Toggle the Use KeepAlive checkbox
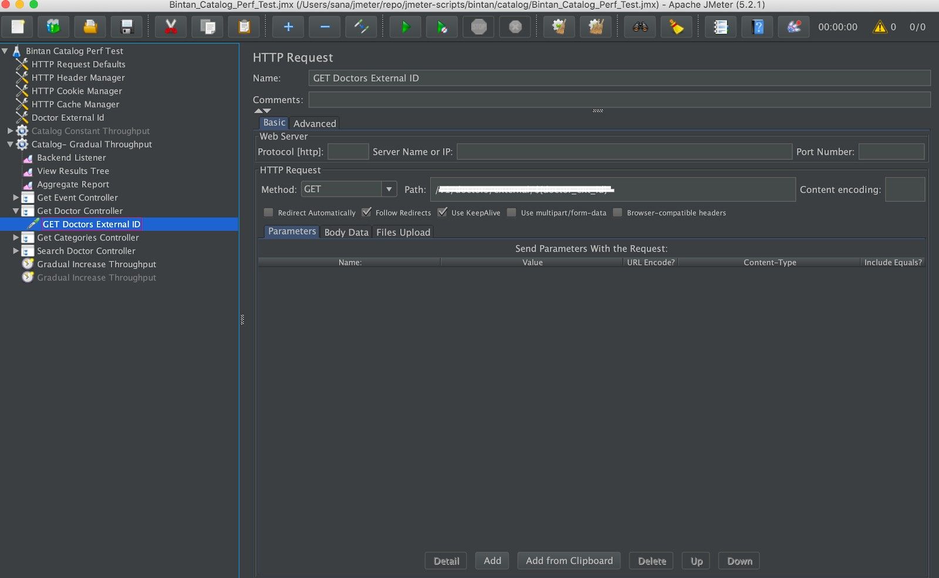This screenshot has width=939, height=578. pyautogui.click(x=443, y=212)
